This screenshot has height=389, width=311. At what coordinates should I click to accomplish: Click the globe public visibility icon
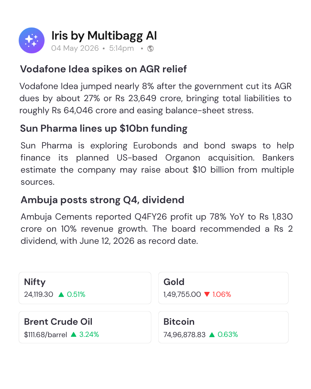point(150,48)
